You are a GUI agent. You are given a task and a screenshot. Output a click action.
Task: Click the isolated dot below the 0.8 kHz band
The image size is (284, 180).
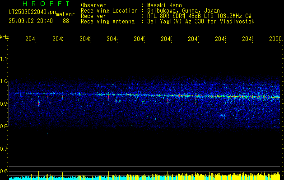[x=47, y=134]
